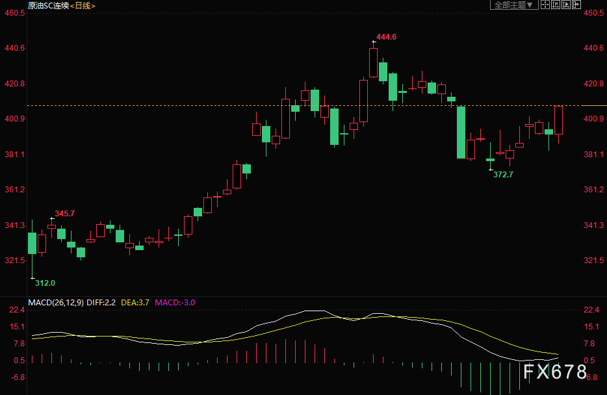
Task: Click 361.2 on the left price axis
Action: pyautogui.click(x=15, y=190)
